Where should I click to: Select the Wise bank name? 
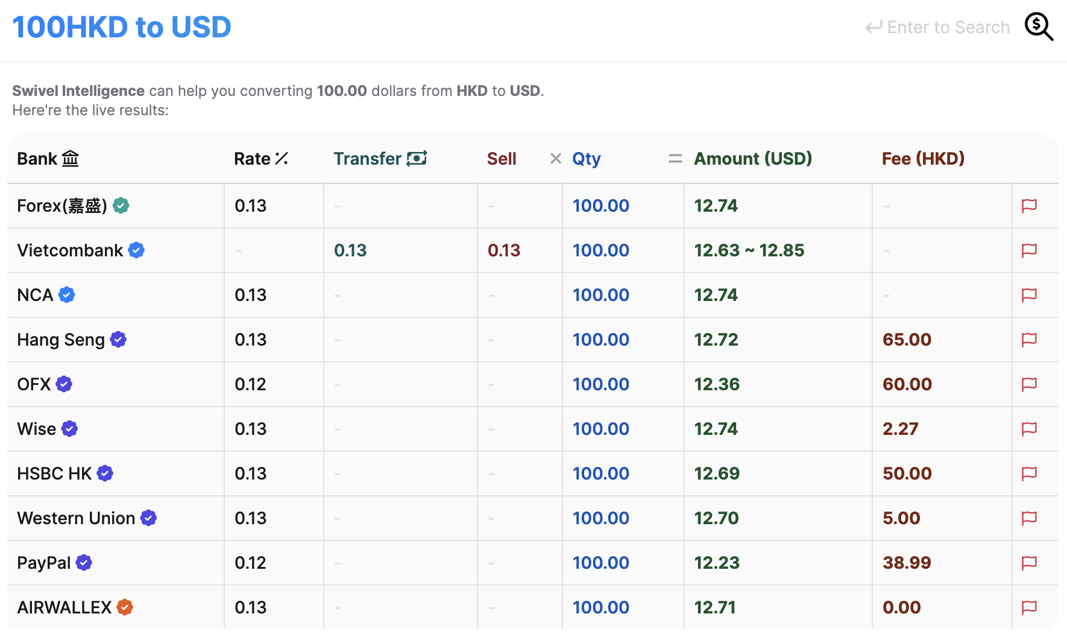(x=37, y=429)
